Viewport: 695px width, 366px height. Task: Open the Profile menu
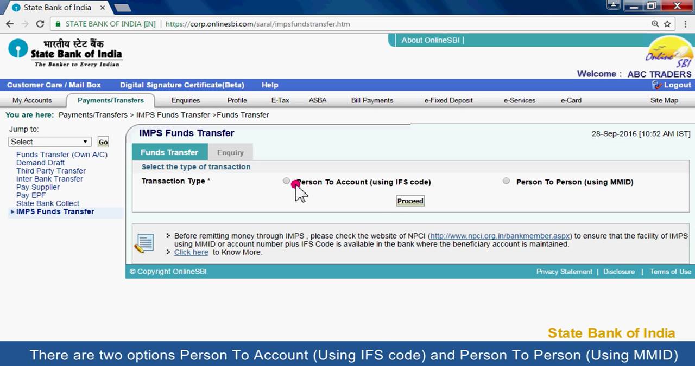[x=237, y=100]
